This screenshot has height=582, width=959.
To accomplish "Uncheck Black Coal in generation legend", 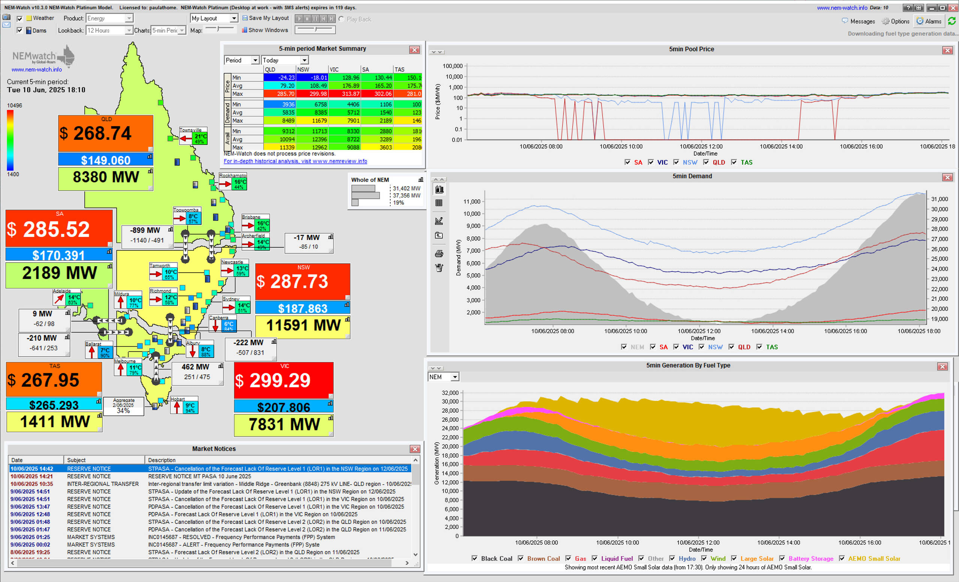I will coord(474,558).
